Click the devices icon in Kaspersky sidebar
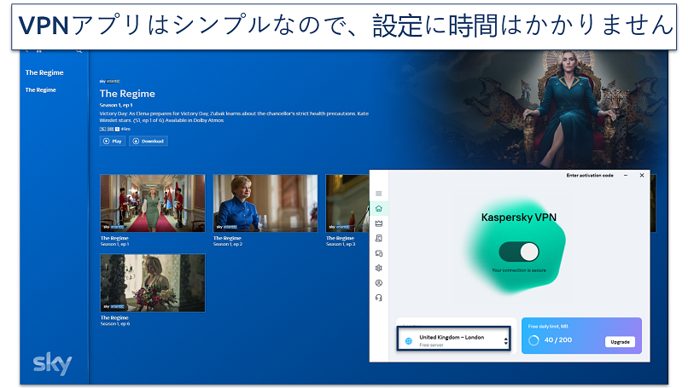 (x=379, y=253)
